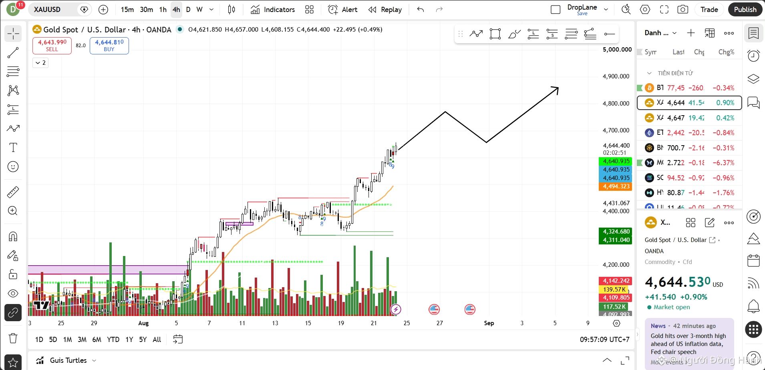765x370 pixels.
Task: Select the chart layout square icon
Action: coord(556,10)
